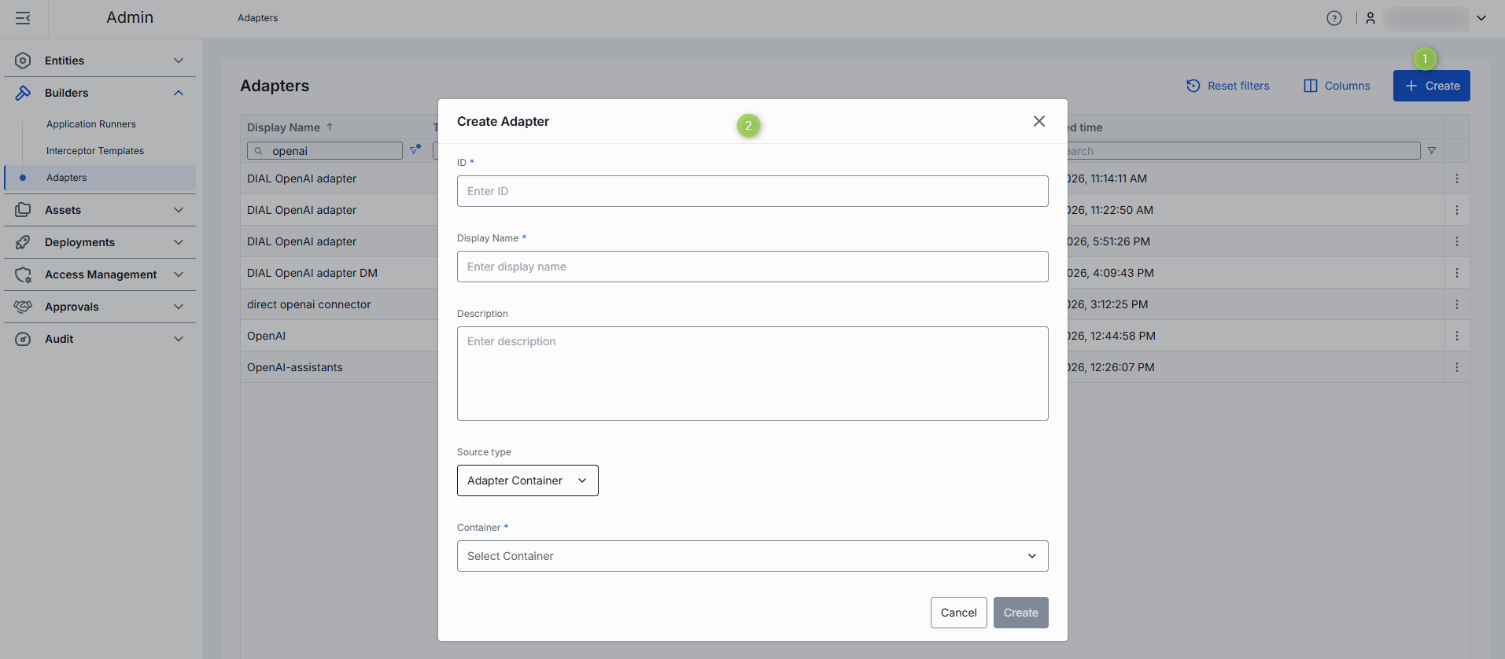The width and height of the screenshot is (1505, 659).
Task: Expand the Entities sidebar section
Action: [100, 61]
